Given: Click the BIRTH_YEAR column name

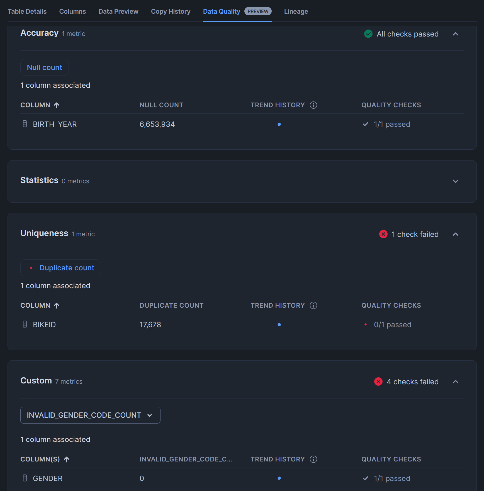Looking at the screenshot, I should tap(55, 124).
